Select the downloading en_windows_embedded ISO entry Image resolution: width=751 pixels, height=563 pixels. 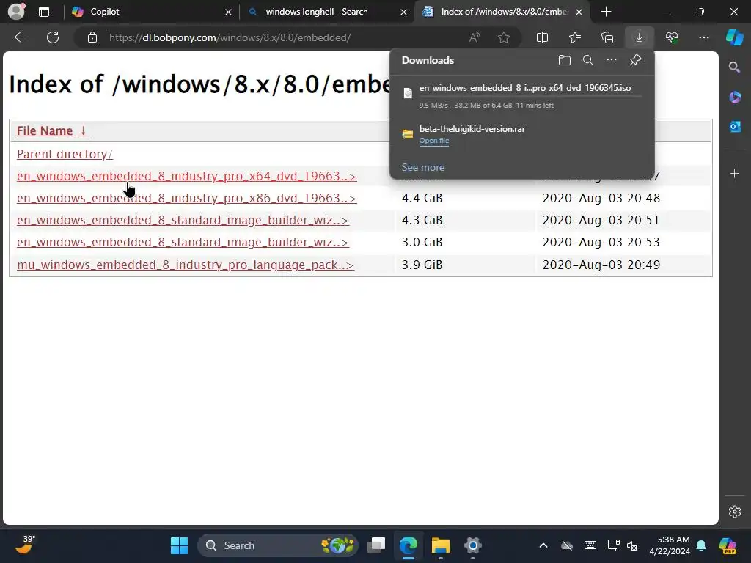pos(522,95)
